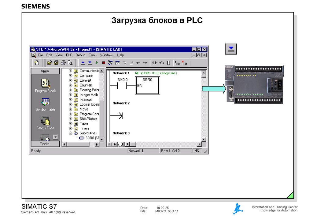
Task: Click the Program Status toolbar icon
Action: pyautogui.click(x=110, y=63)
